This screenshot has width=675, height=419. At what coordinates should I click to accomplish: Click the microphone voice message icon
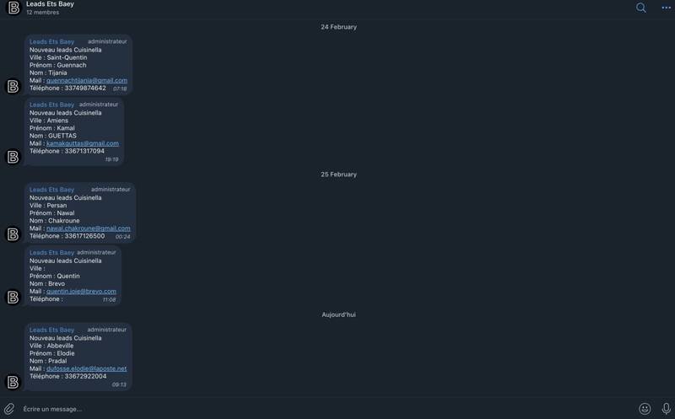pyautogui.click(x=666, y=409)
